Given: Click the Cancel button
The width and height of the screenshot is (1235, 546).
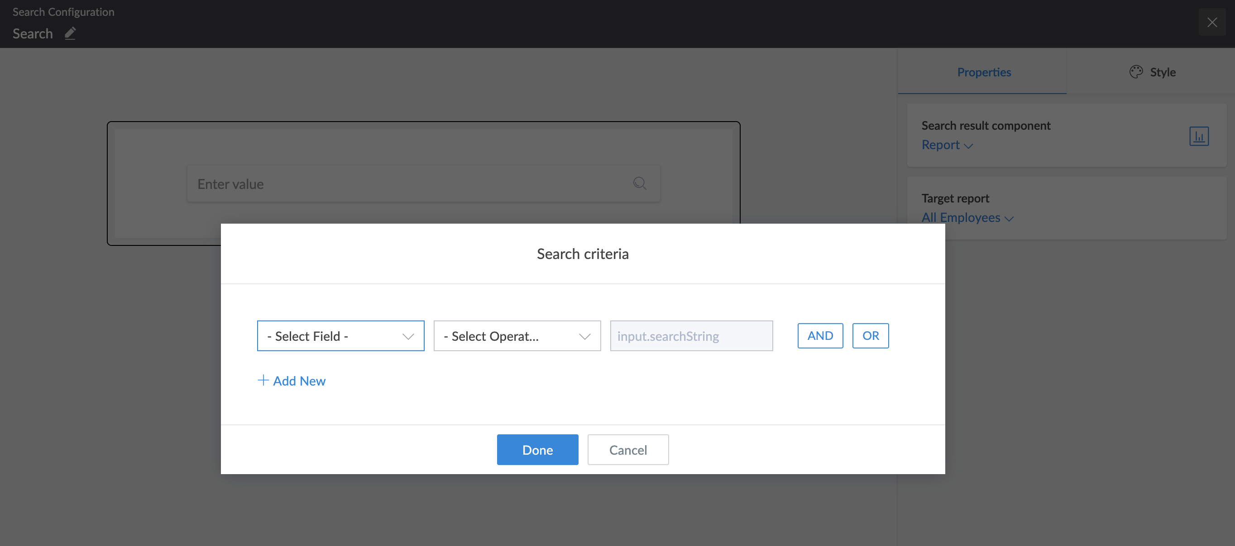Looking at the screenshot, I should [x=627, y=450].
